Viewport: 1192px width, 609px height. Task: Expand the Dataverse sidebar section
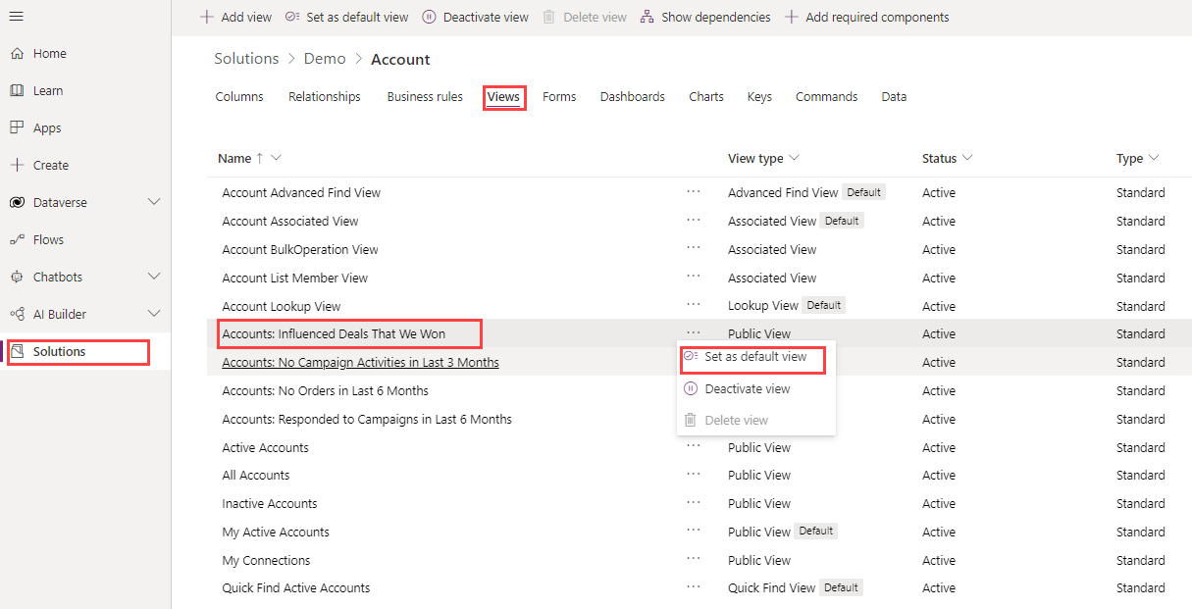(x=154, y=202)
